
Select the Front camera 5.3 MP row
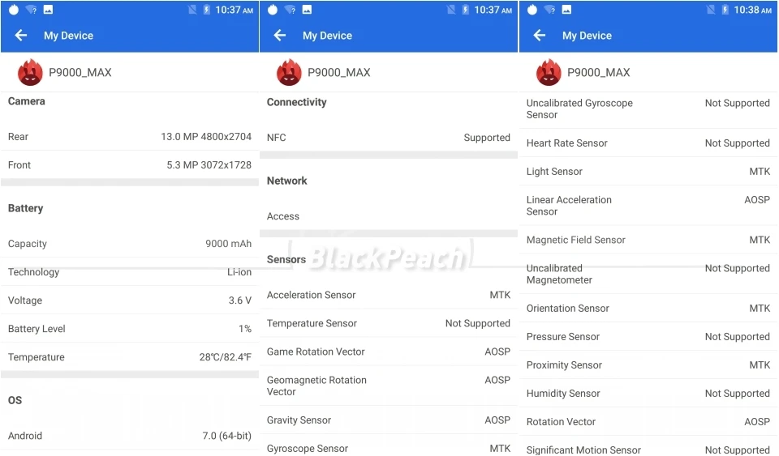[x=130, y=165]
